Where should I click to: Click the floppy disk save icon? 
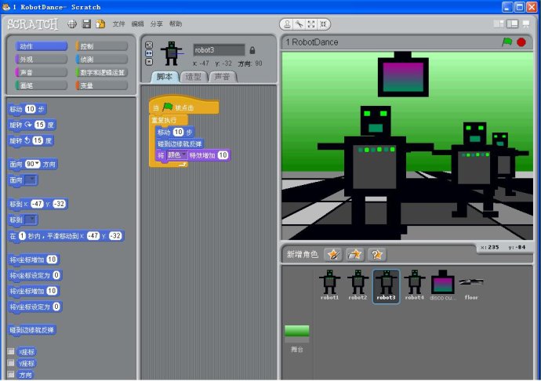click(86, 24)
